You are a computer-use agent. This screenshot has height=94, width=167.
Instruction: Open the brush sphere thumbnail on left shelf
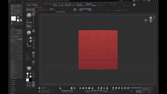pyautogui.click(x=29, y=16)
